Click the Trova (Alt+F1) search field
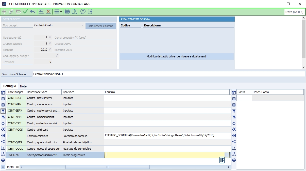 [x=294, y=12]
